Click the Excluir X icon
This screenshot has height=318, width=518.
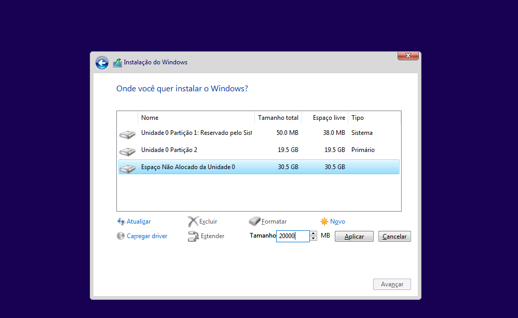point(193,221)
